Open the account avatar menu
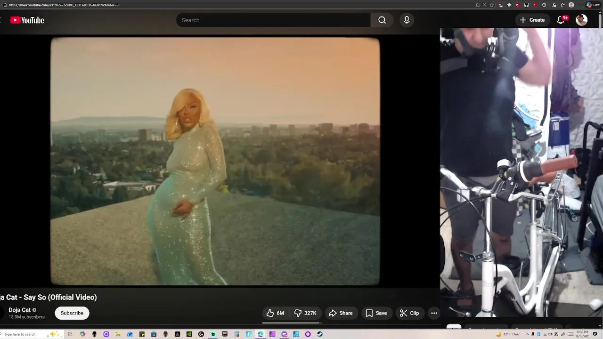Viewport: 603px width, 339px height. 582,20
